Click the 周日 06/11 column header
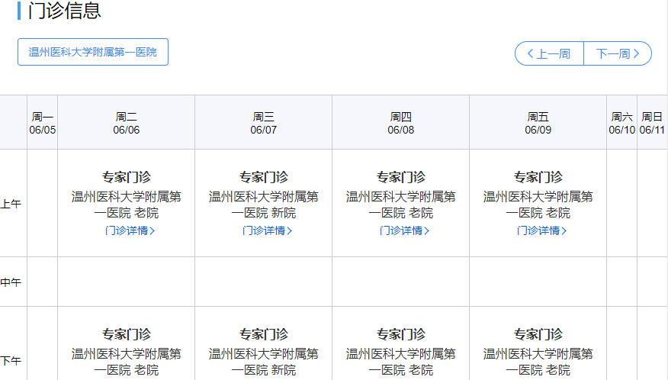Viewport: 668px width, 380px height. coord(653,123)
